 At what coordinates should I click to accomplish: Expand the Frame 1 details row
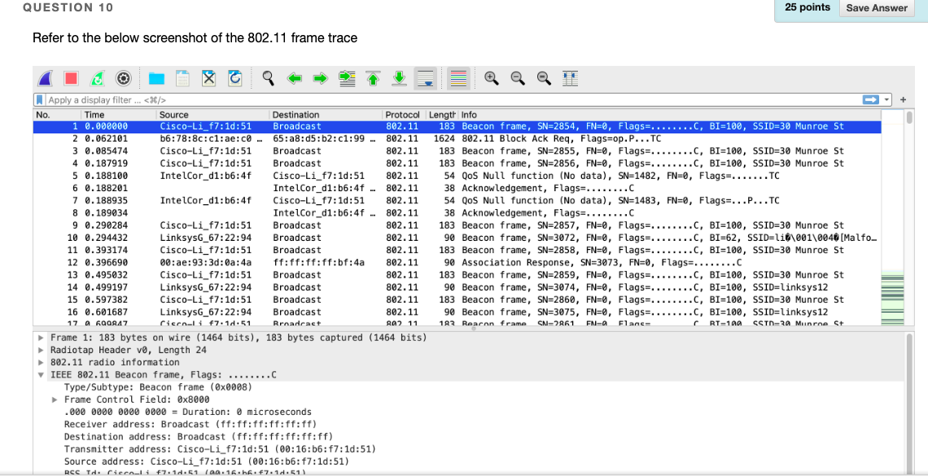pyautogui.click(x=40, y=338)
